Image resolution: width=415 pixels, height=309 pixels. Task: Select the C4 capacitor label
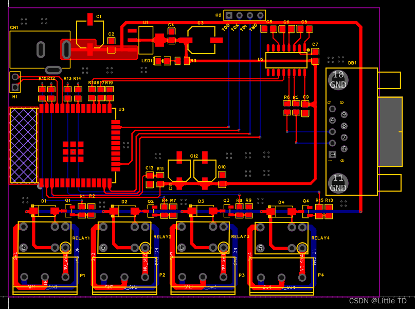(171, 25)
